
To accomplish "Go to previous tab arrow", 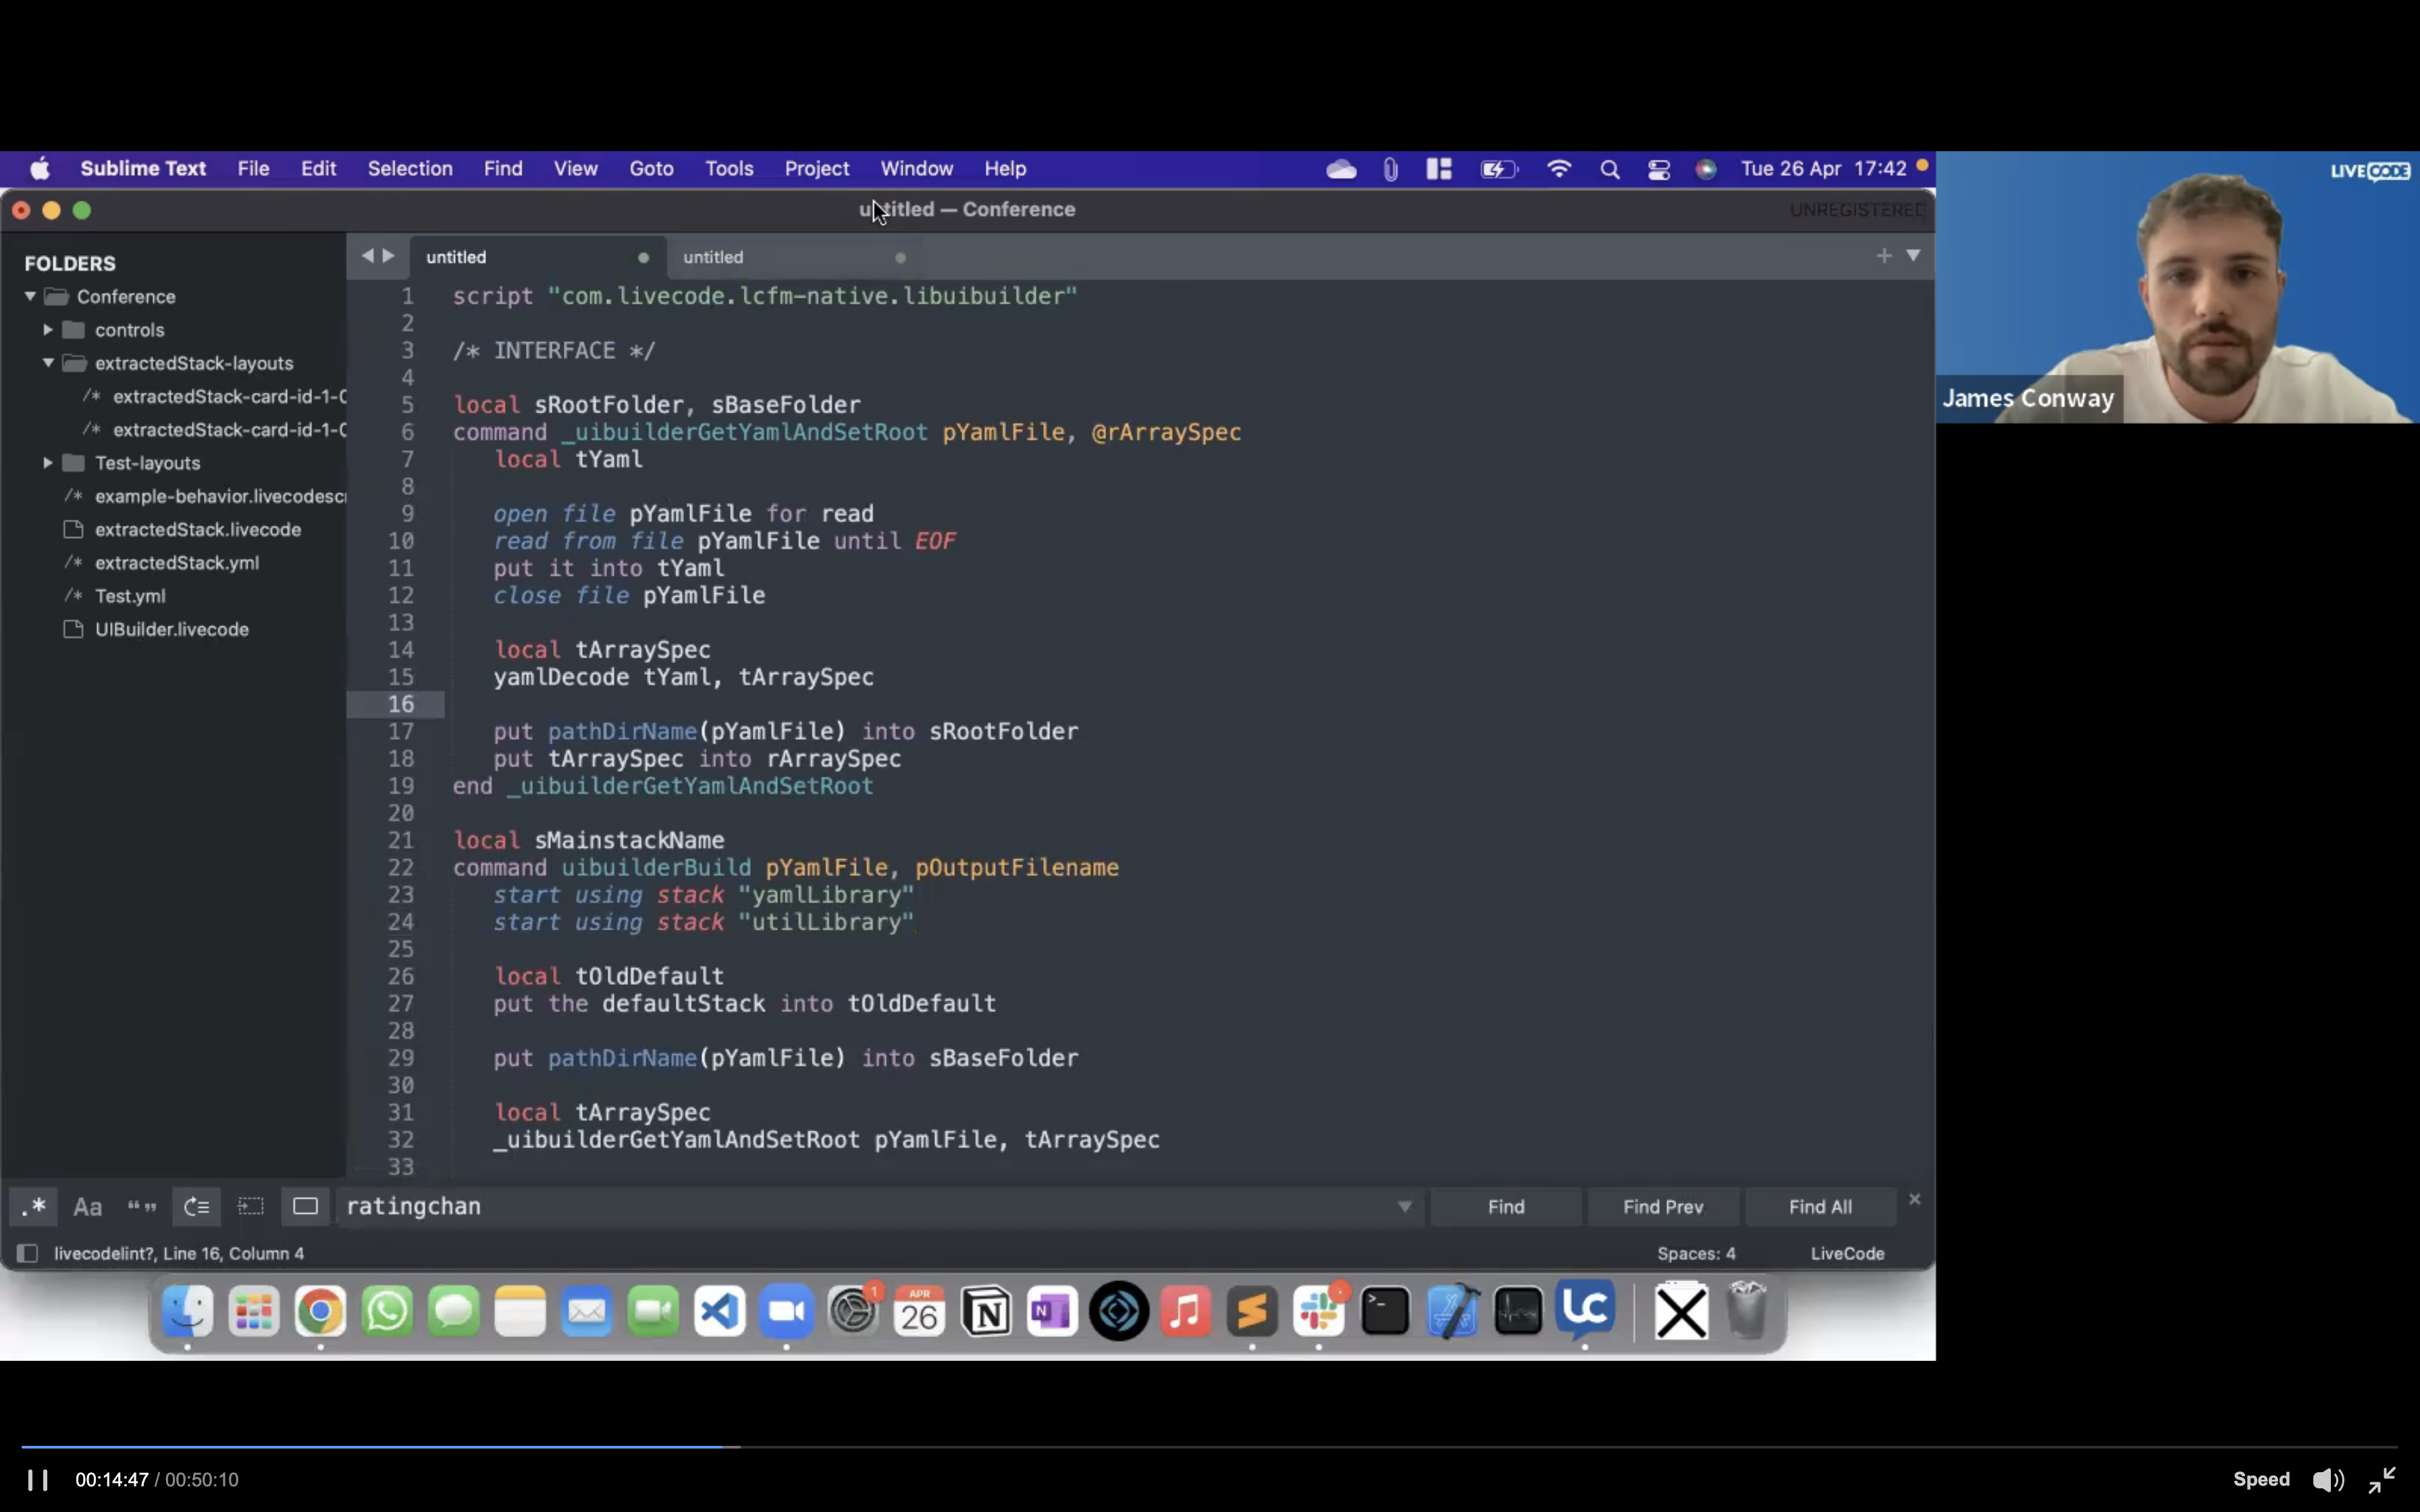I will pyautogui.click(x=367, y=256).
